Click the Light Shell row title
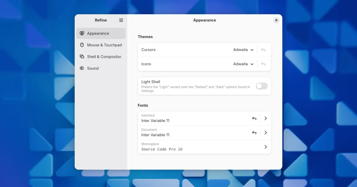The image size is (357, 187). [x=151, y=82]
